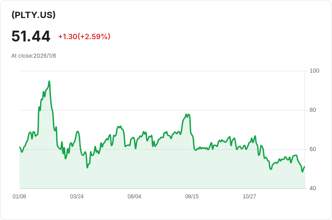Click the 80 label on the price axis
The width and height of the screenshot is (332, 220).
(313, 110)
